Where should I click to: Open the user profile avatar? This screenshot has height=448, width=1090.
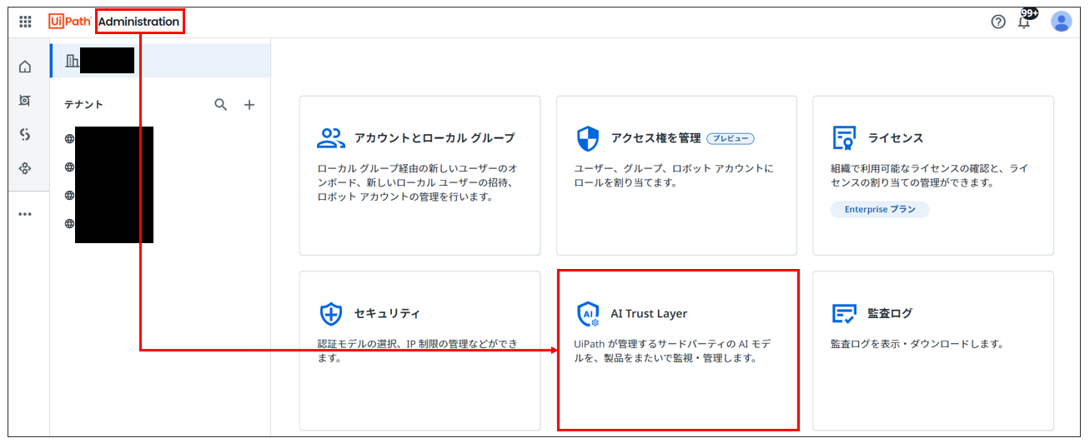point(1061,22)
